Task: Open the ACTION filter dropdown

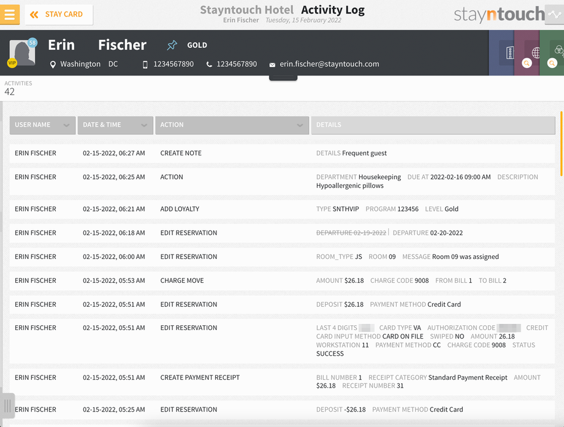Action: coord(232,125)
